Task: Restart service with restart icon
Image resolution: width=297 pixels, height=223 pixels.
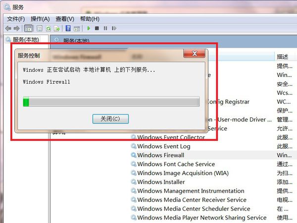Action: pos(114,28)
